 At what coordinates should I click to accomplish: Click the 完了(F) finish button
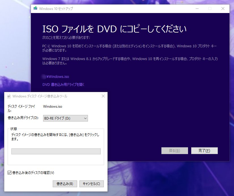click(205, 151)
